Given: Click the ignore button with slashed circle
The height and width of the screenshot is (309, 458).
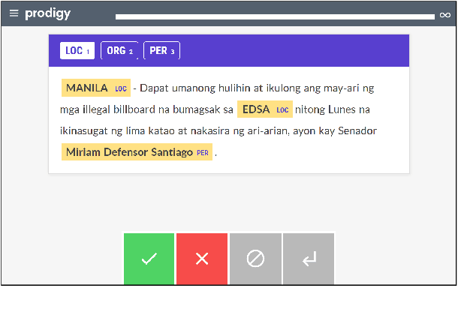Looking at the screenshot, I should pyautogui.click(x=255, y=259).
